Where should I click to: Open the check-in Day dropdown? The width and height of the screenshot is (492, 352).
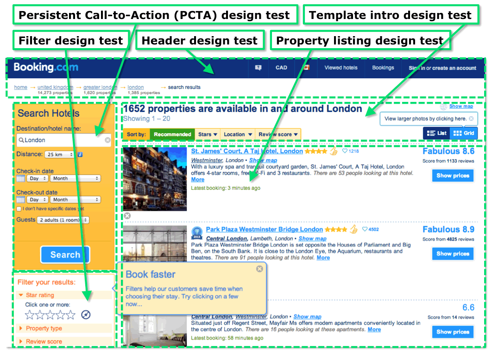coord(38,178)
